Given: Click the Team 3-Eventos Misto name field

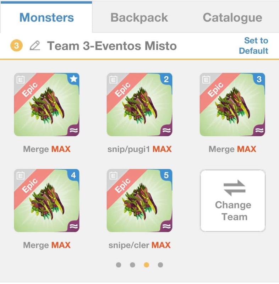Looking at the screenshot, I should coord(112,46).
